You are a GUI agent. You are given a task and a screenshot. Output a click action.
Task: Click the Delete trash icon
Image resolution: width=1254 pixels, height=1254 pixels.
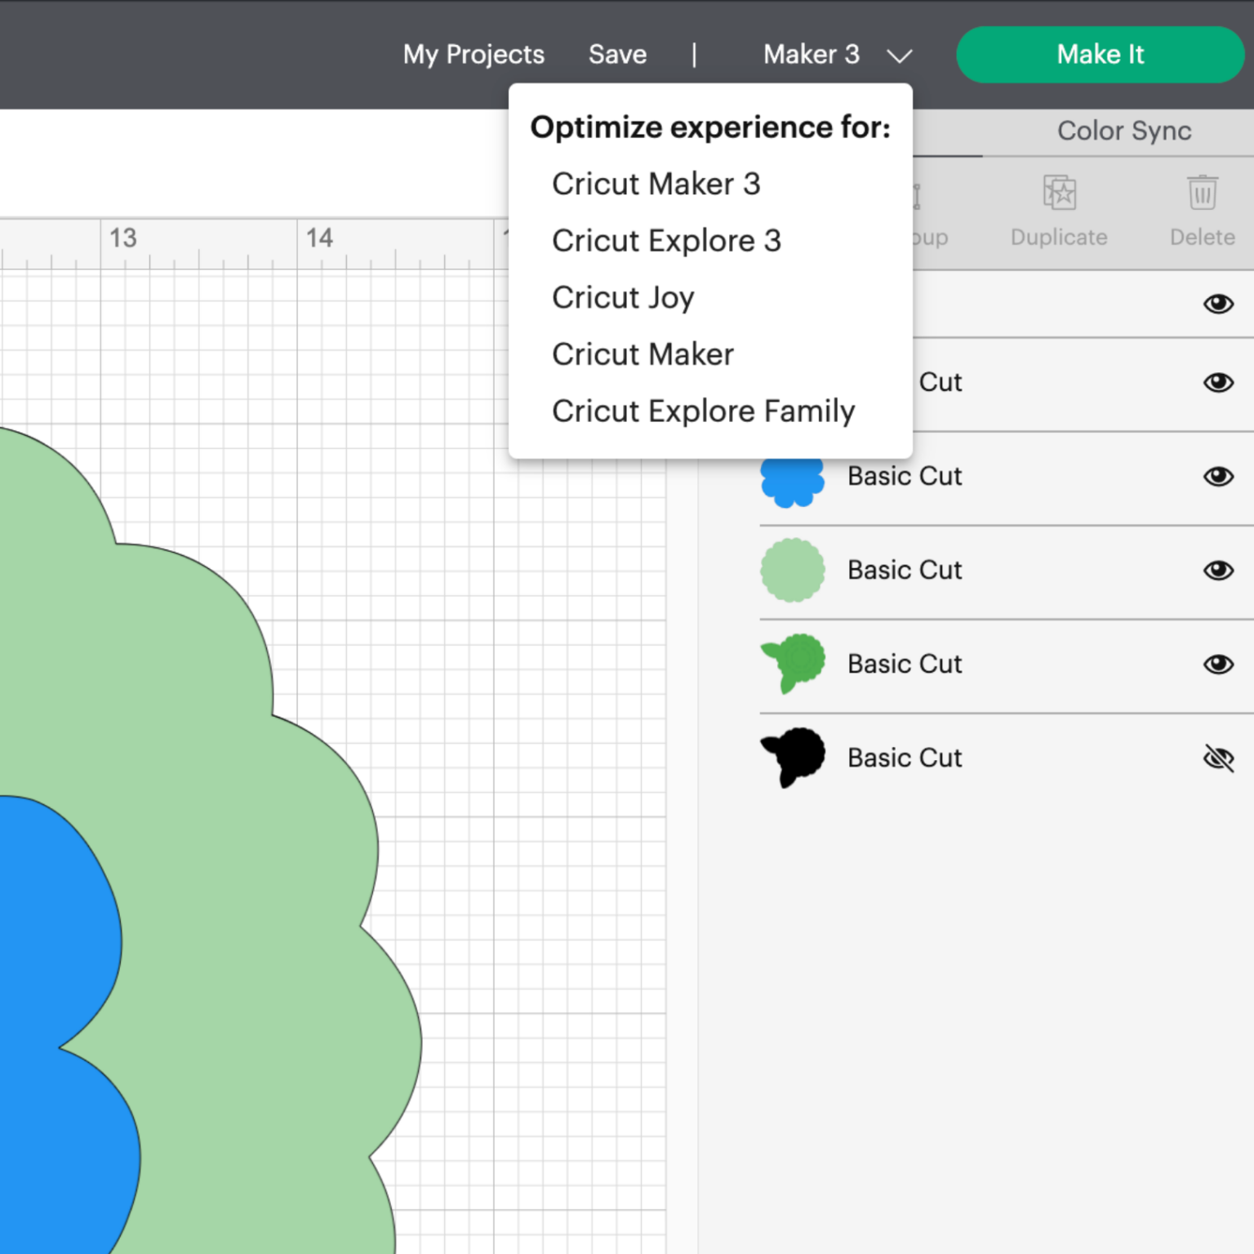[x=1202, y=193]
